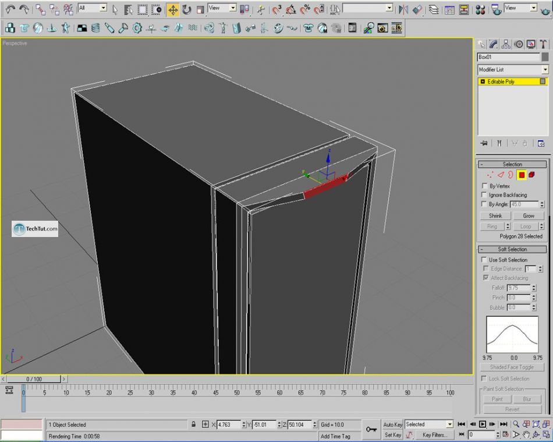Activate the Select and Rotate tool
This screenshot has height=442, width=553.
coord(187,10)
